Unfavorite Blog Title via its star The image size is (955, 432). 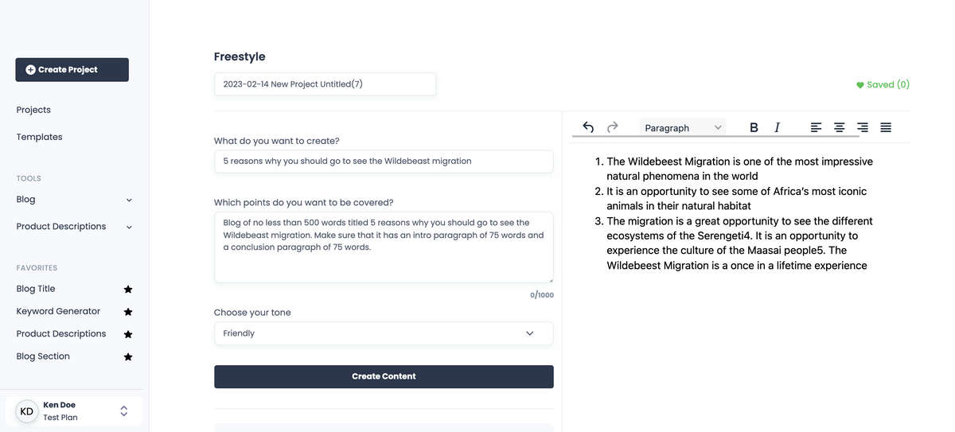[128, 290]
